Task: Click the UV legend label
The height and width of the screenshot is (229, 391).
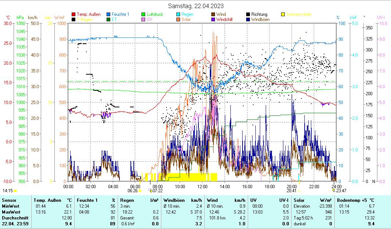Action: tap(149, 19)
